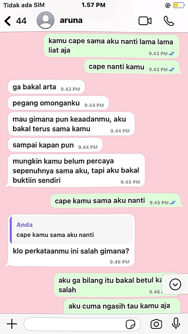
Task: Start a video call with aruna
Action: 145,21
